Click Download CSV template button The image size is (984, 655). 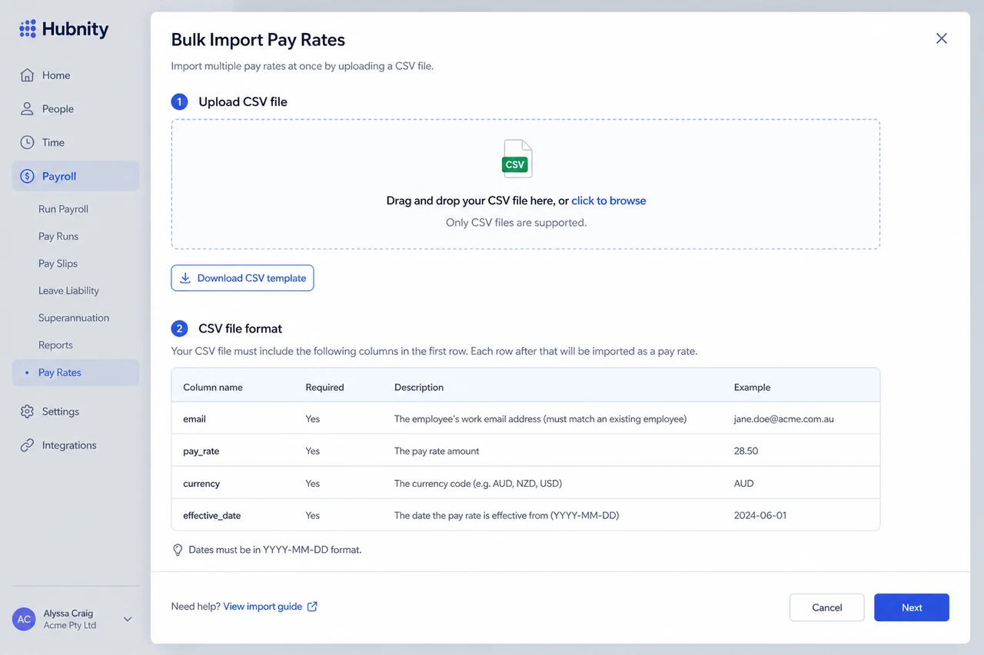(242, 278)
